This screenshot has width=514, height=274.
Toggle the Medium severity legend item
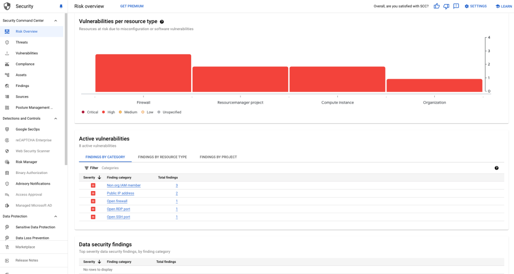point(128,112)
